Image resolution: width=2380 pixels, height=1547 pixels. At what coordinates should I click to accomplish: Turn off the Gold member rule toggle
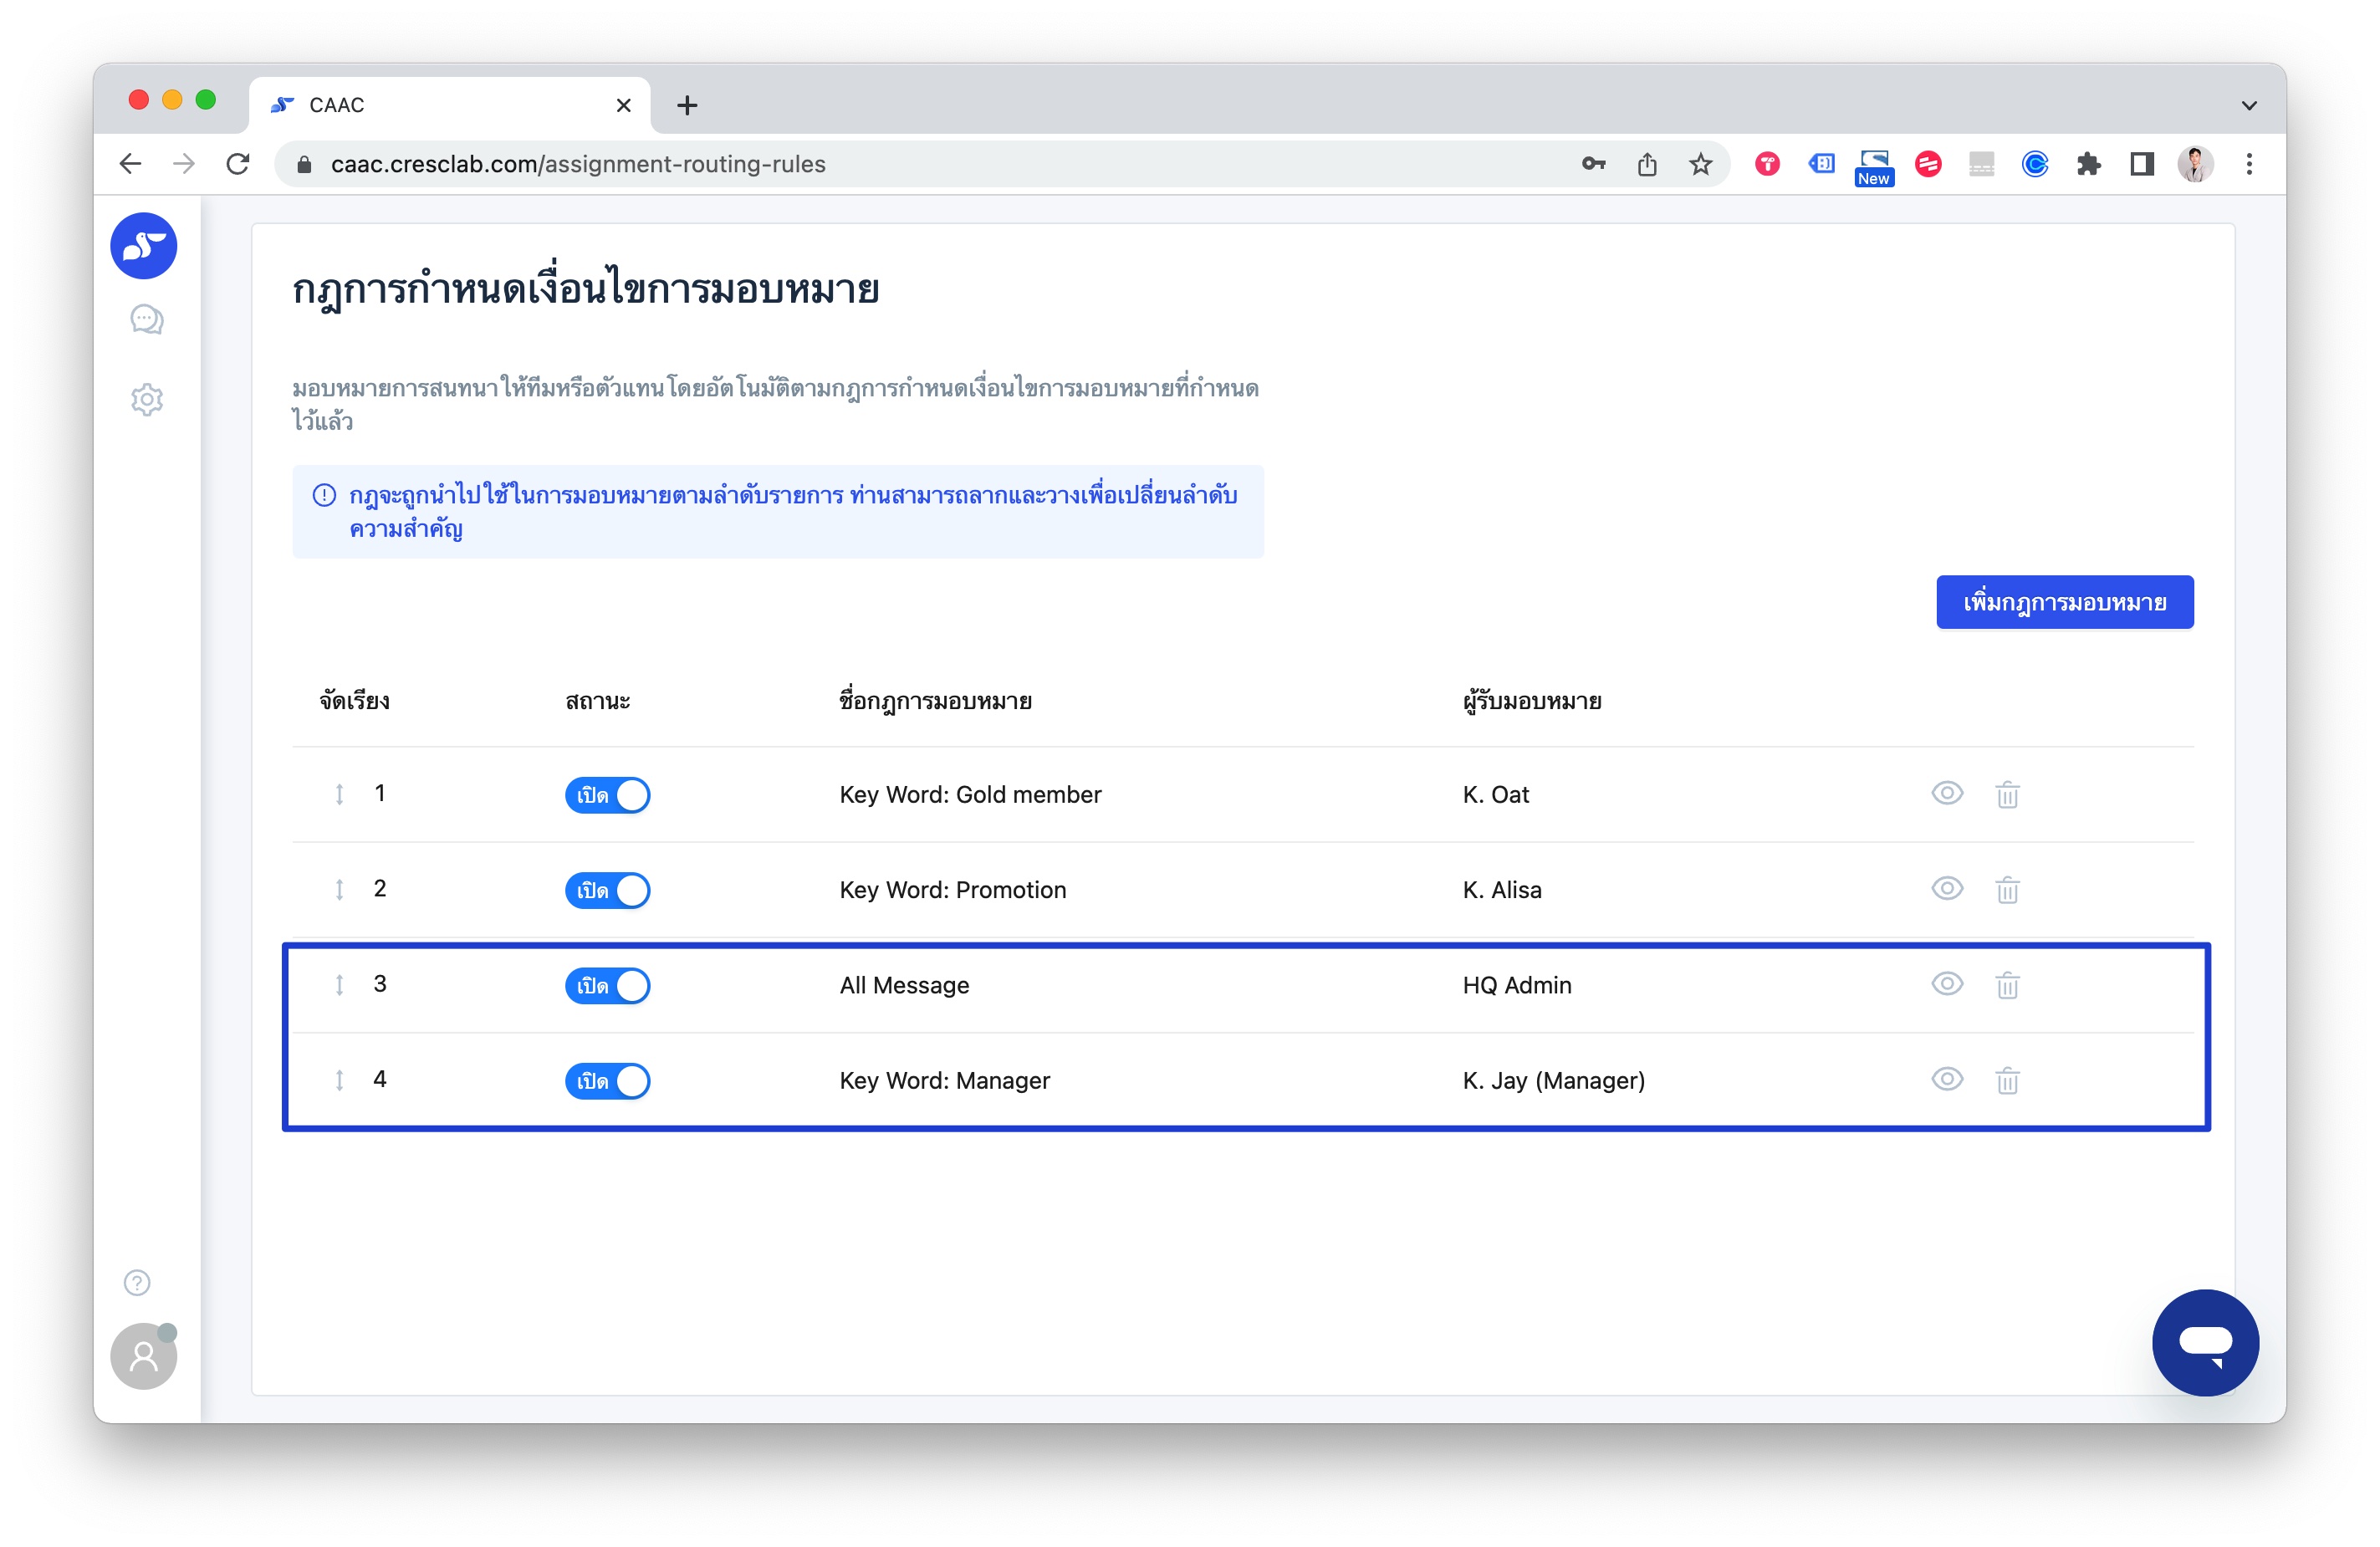[607, 795]
